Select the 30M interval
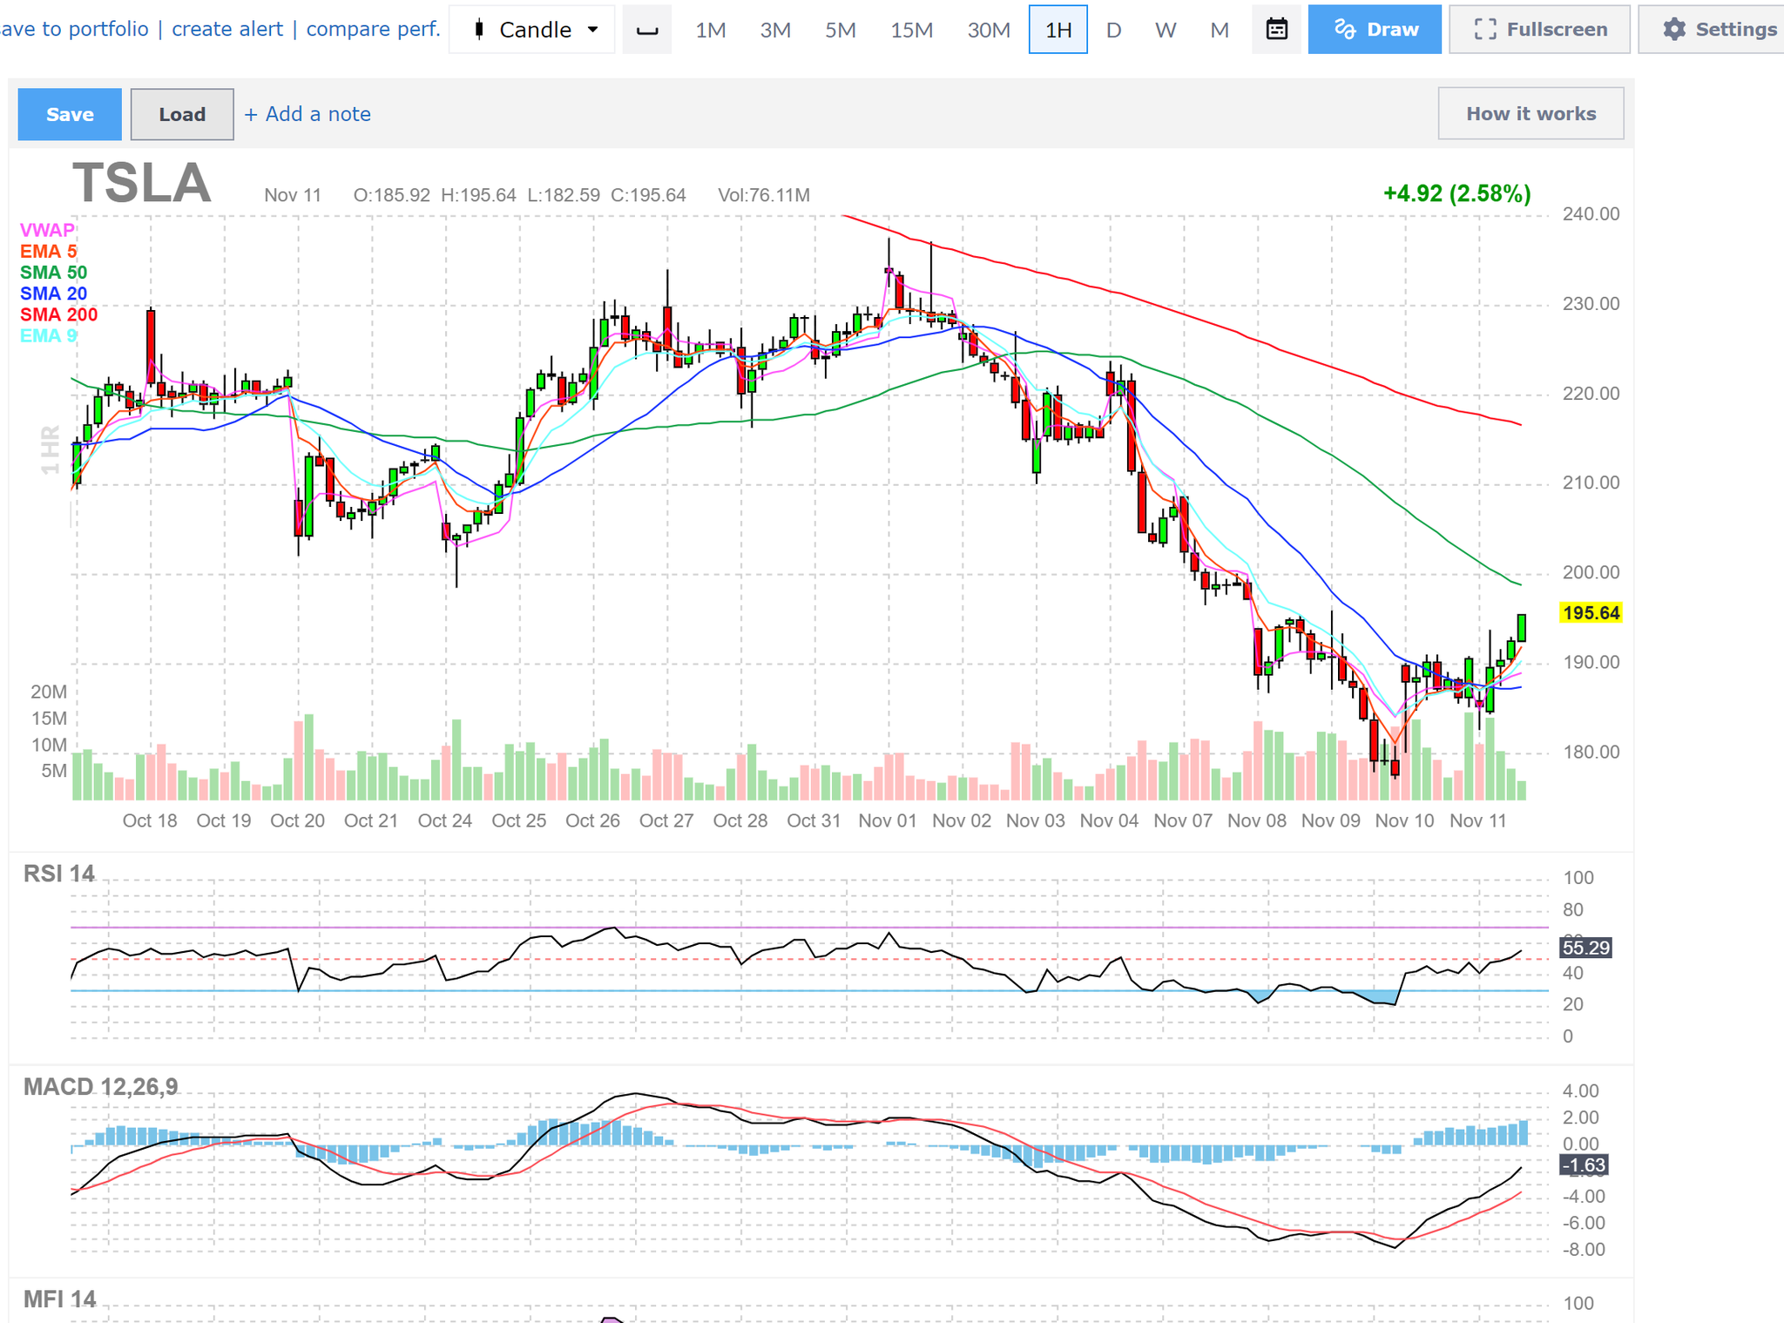The width and height of the screenshot is (1784, 1323). pos(988,30)
